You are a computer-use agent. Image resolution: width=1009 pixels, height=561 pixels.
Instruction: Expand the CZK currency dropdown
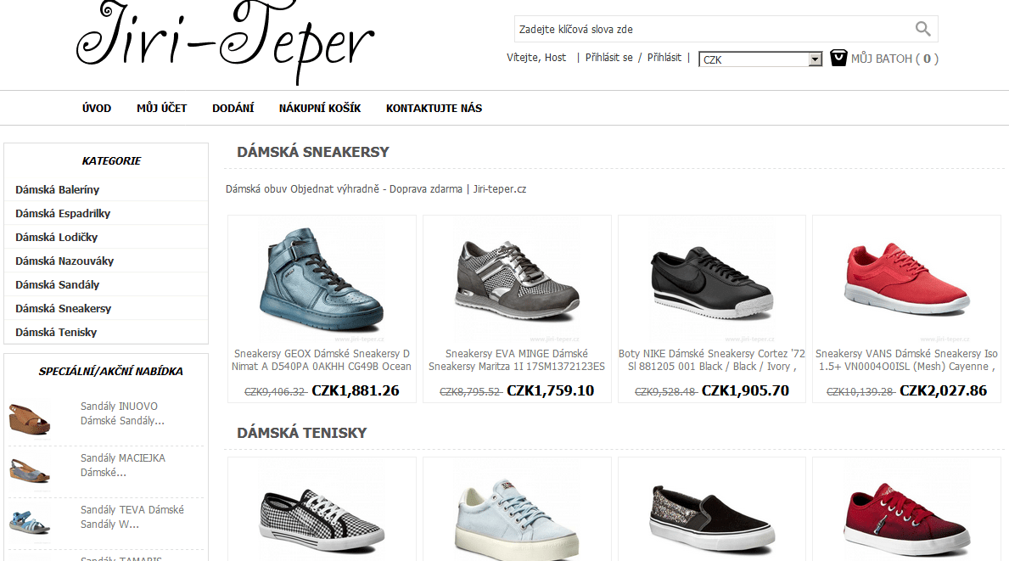point(760,59)
